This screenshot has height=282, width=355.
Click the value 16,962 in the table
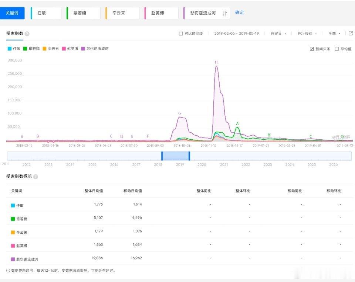pos(136,258)
